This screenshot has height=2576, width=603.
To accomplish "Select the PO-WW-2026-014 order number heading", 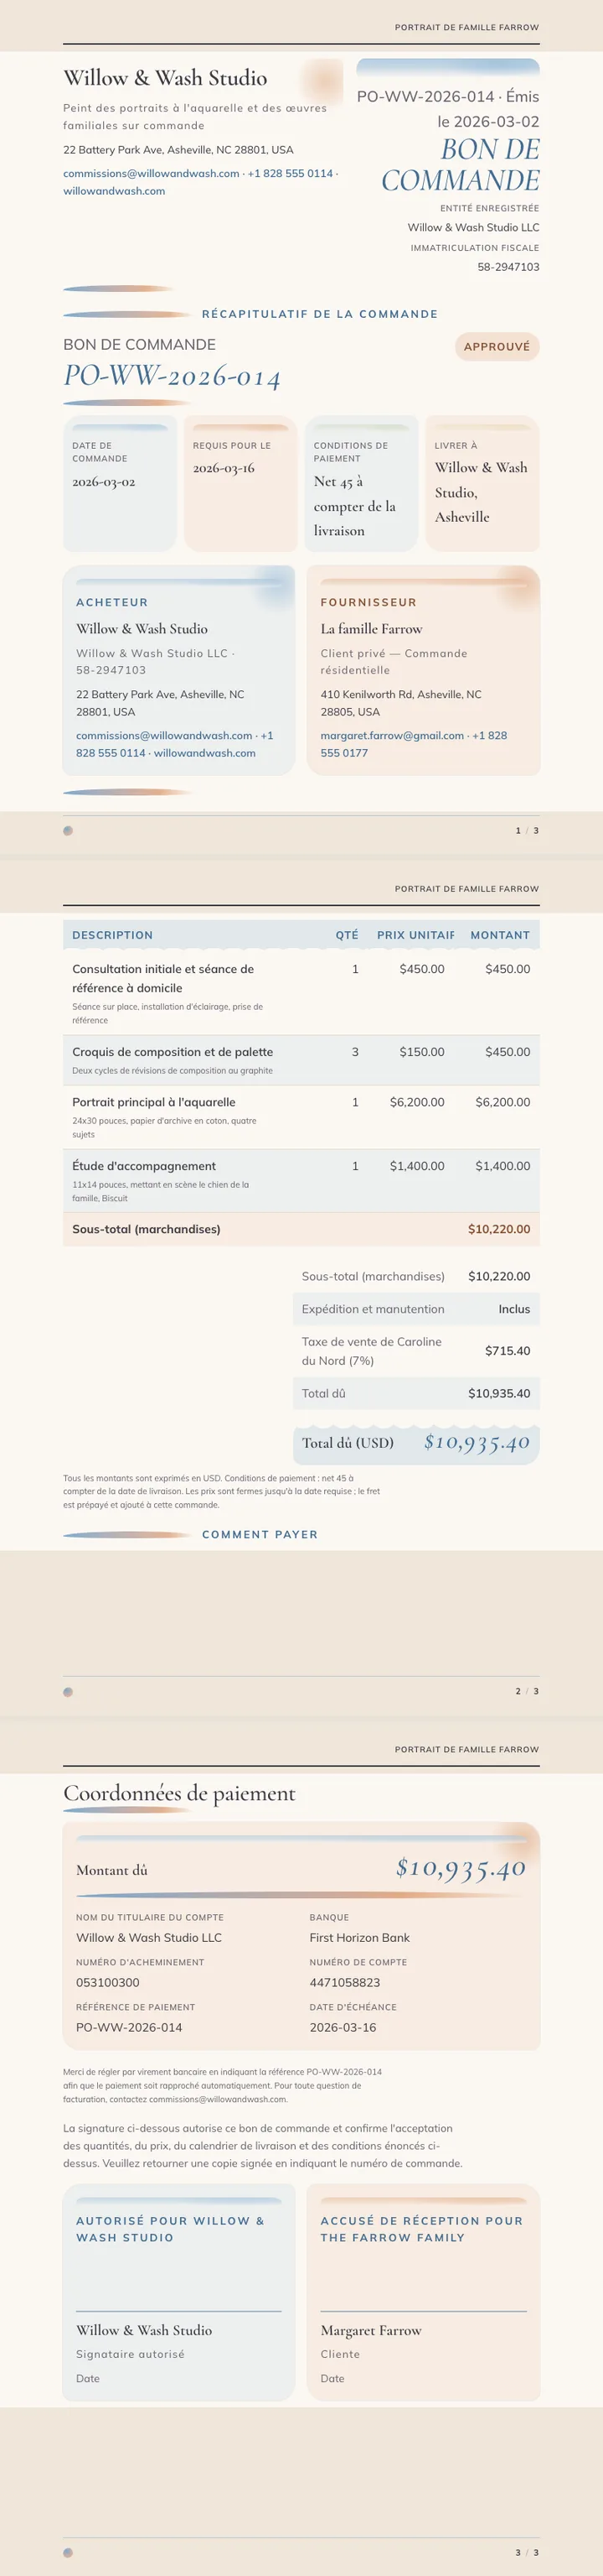I will tap(172, 377).
